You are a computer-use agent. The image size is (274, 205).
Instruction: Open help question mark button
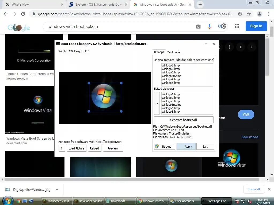(62, 148)
